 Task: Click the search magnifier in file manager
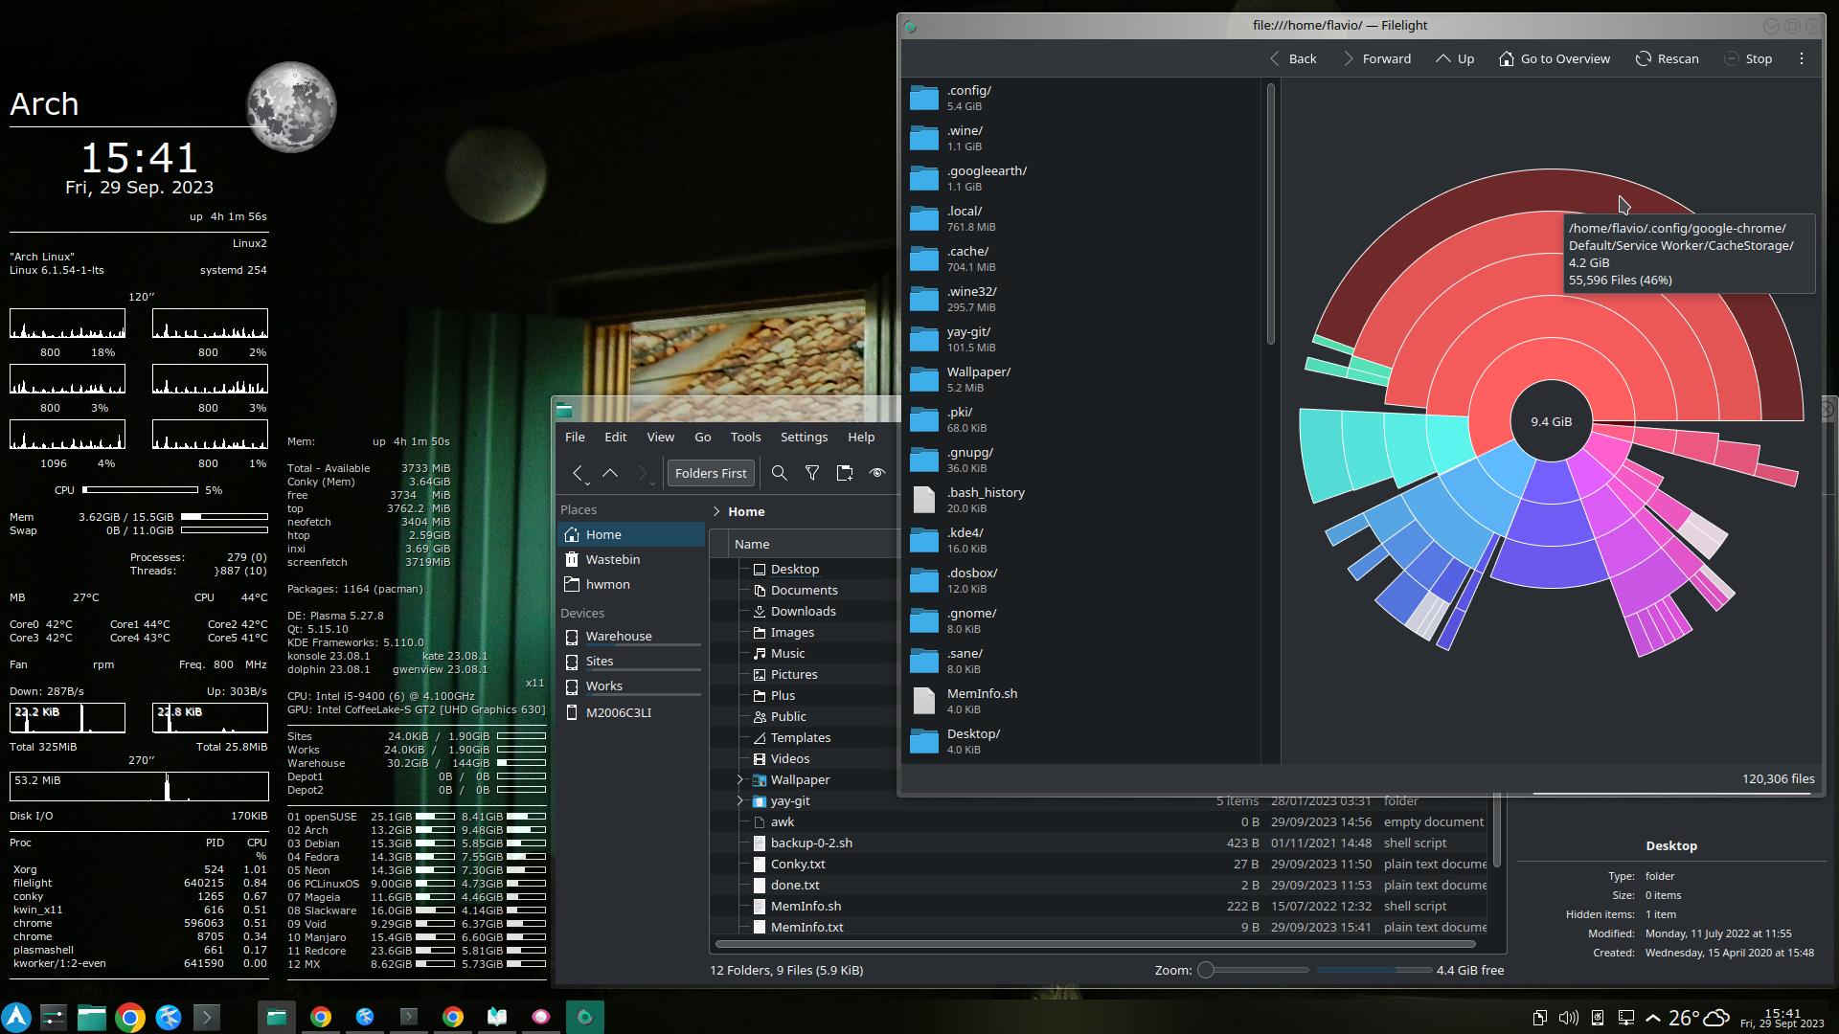coord(780,473)
